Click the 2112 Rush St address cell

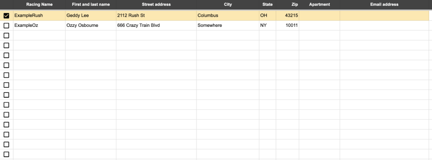coord(156,16)
